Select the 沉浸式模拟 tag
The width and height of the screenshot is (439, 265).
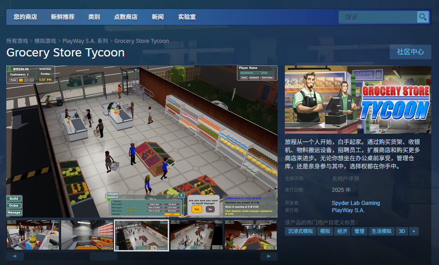pos(300,231)
